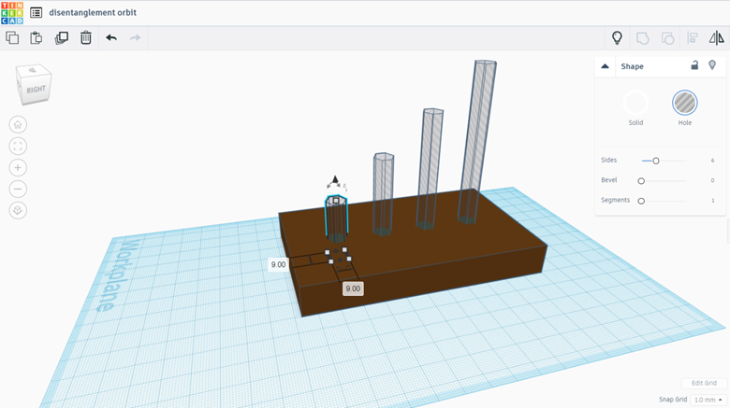This screenshot has width=730, height=408.
Task: Zoom out with the minus button
Action: (x=18, y=189)
